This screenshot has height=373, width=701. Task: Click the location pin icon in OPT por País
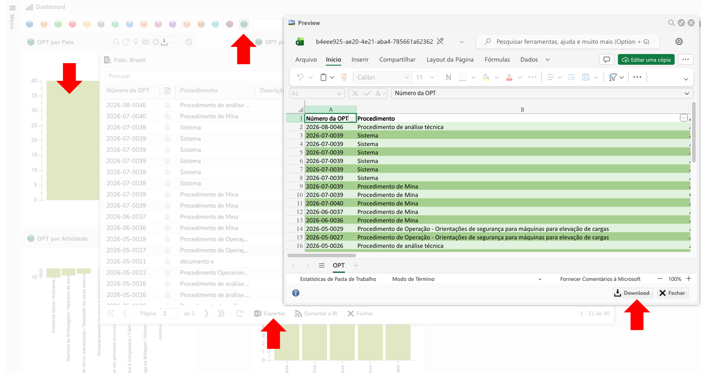click(136, 42)
